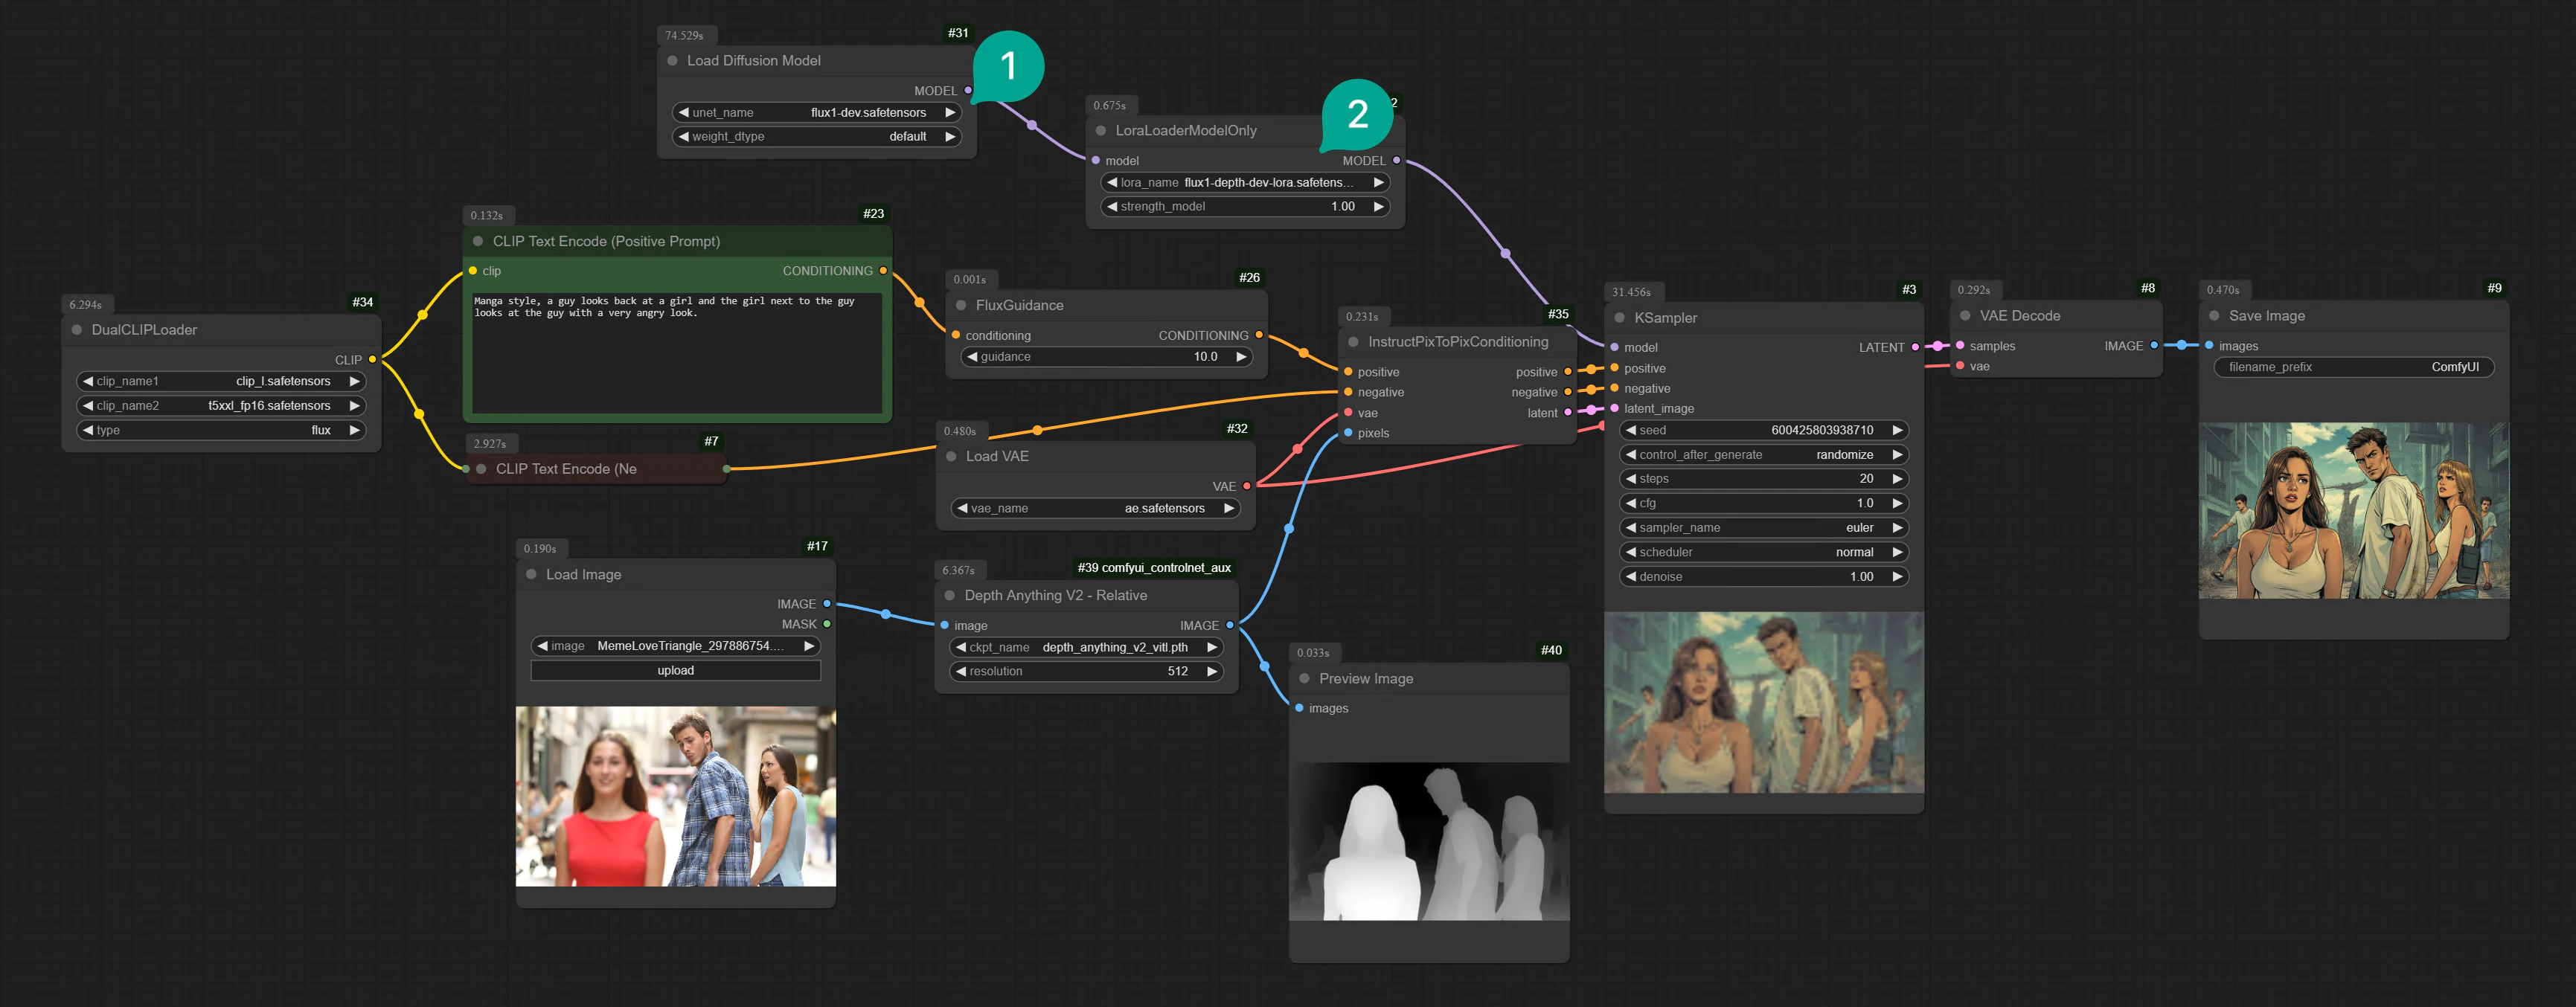
Task: Click the MASK output socket on Load Image
Action: [826, 624]
